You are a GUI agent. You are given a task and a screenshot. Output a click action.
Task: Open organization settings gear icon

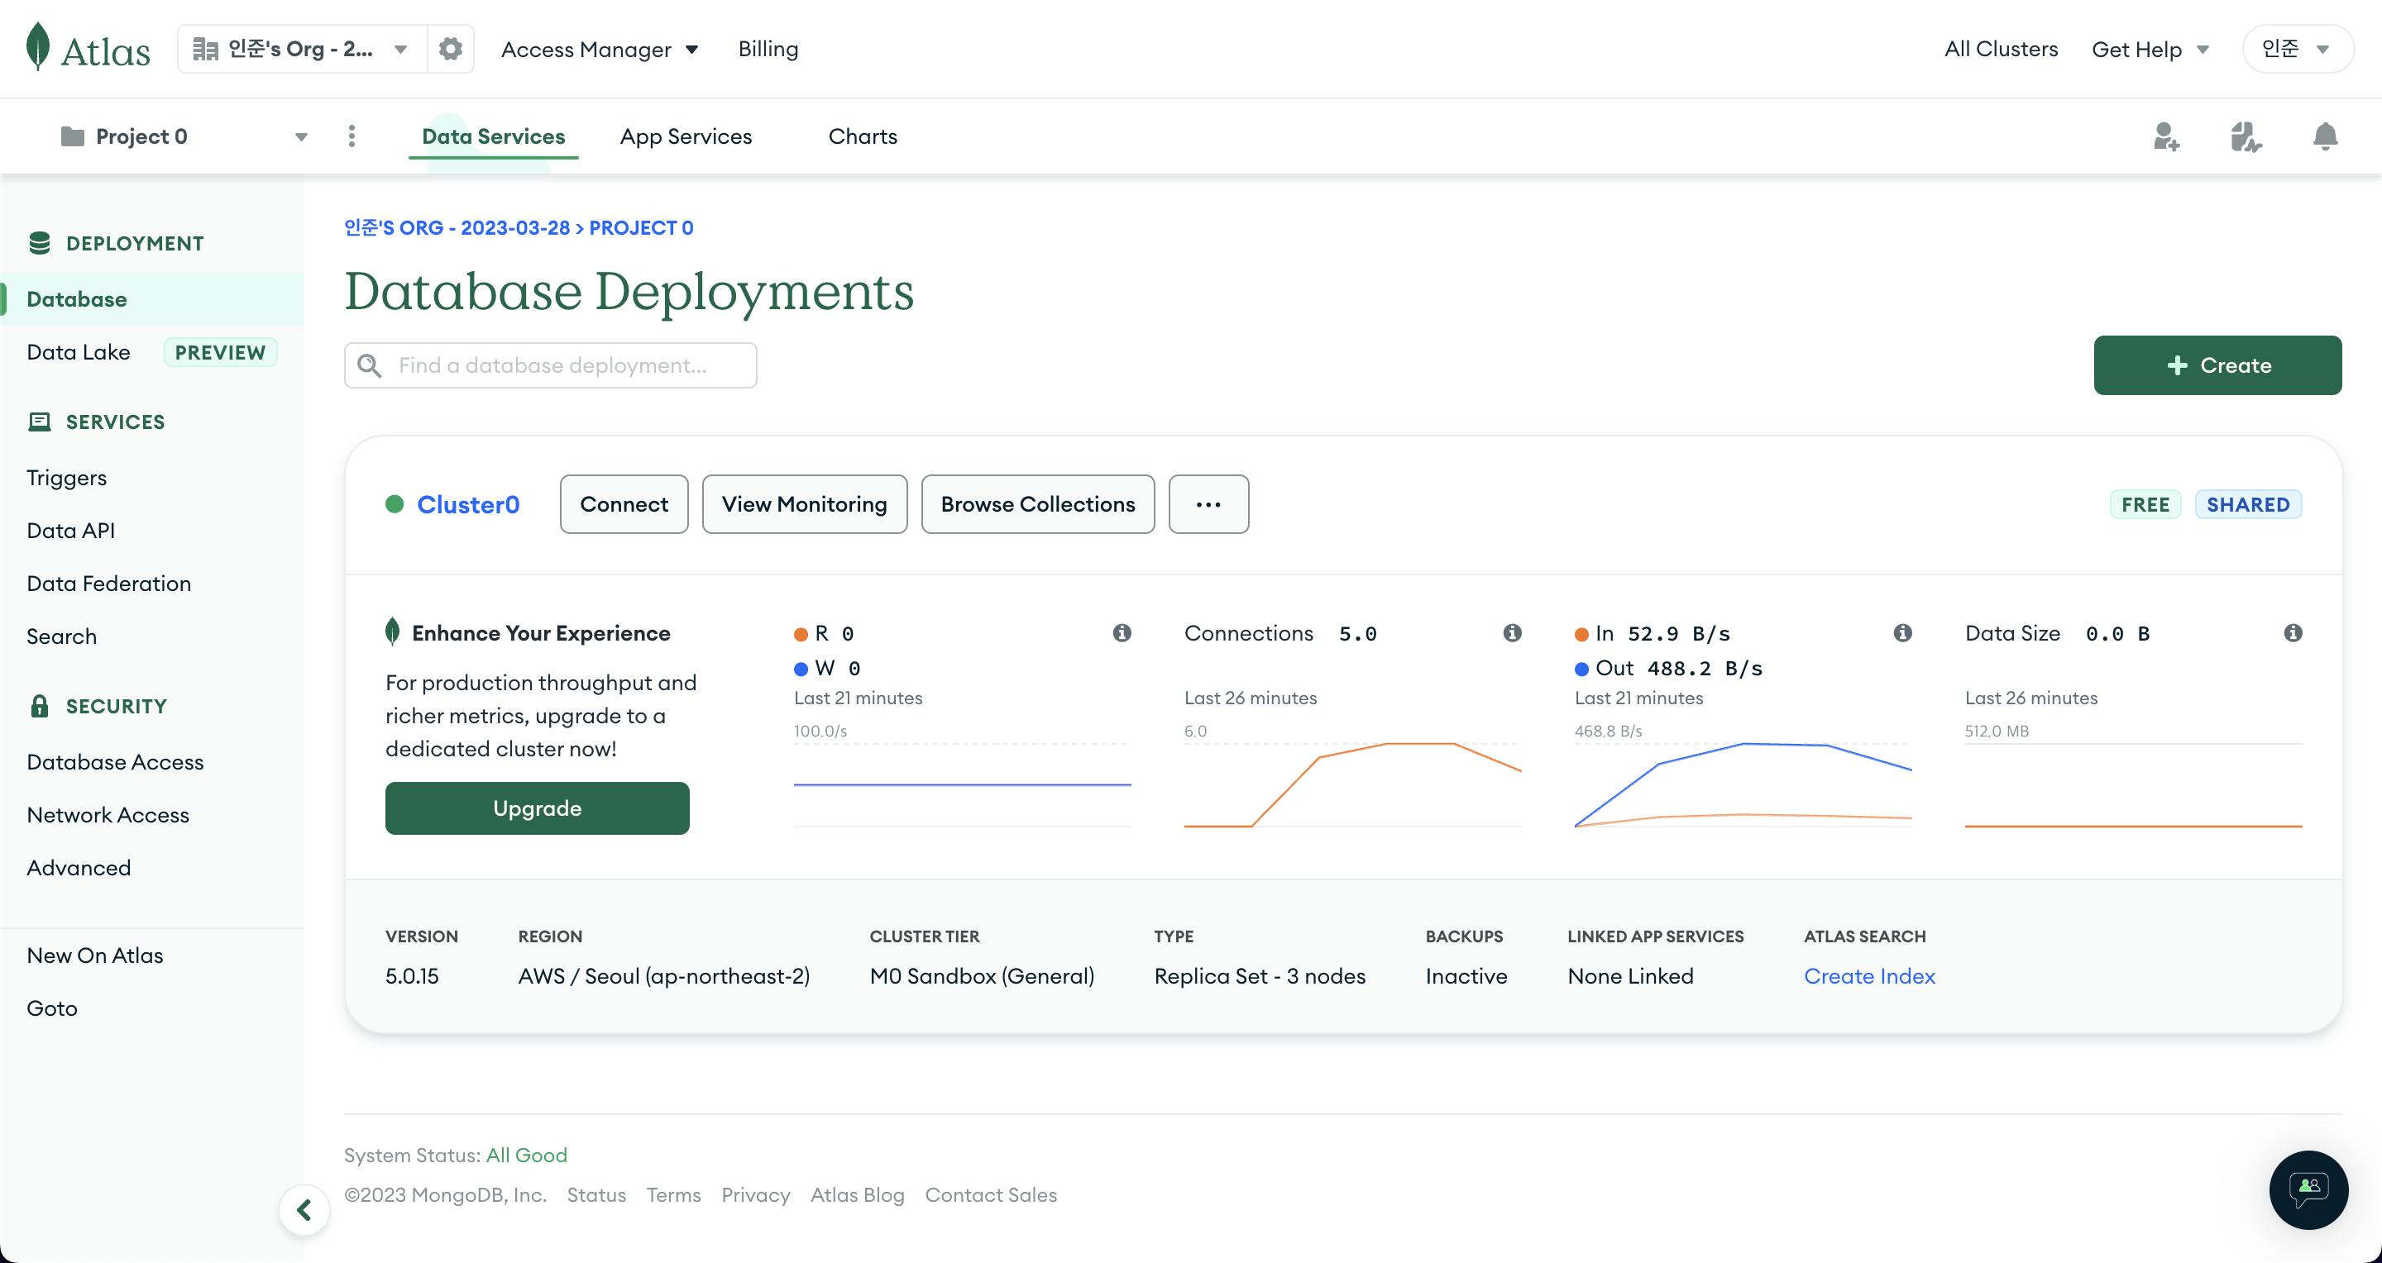point(450,48)
